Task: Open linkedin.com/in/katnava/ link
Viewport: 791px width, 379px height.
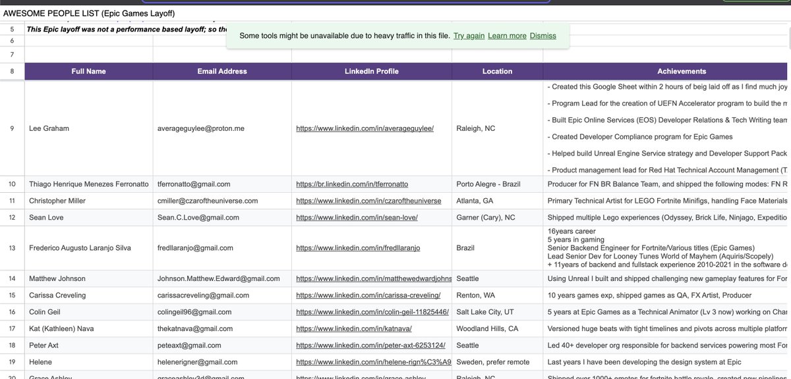Action: (x=353, y=328)
